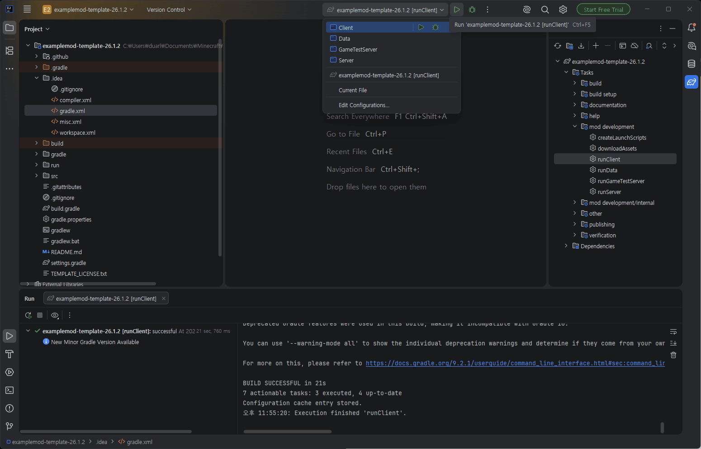Open the docs.gradle.org link in console

pyautogui.click(x=515, y=363)
